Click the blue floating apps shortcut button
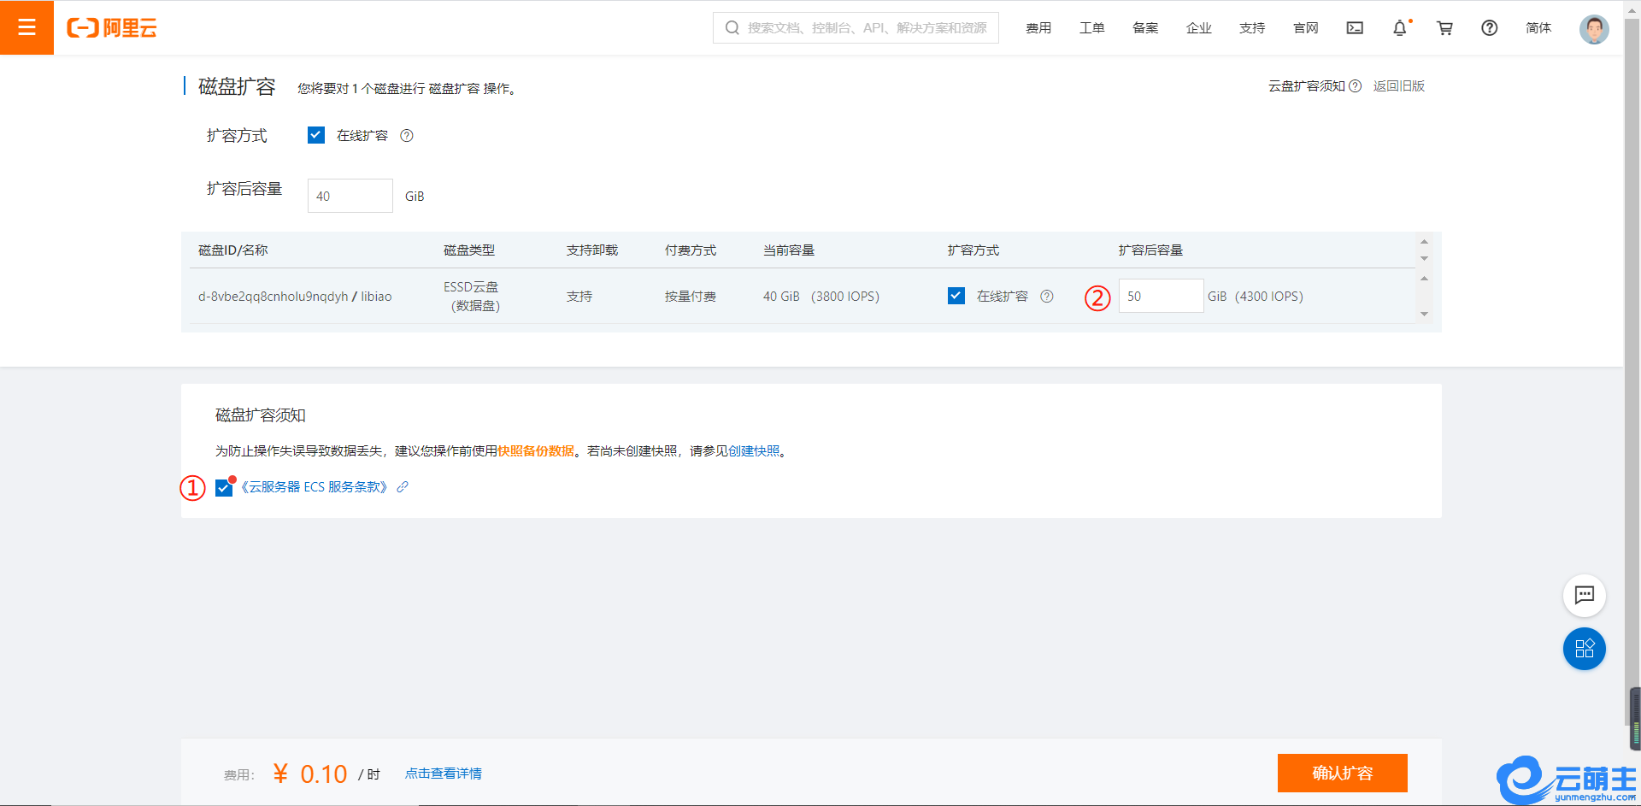1641x806 pixels. point(1584,649)
